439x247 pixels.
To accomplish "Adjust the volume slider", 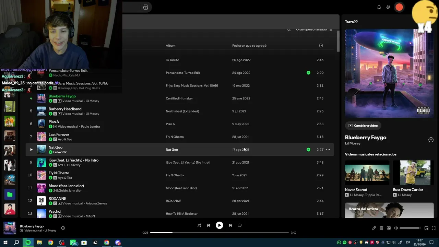I will [x=410, y=228].
